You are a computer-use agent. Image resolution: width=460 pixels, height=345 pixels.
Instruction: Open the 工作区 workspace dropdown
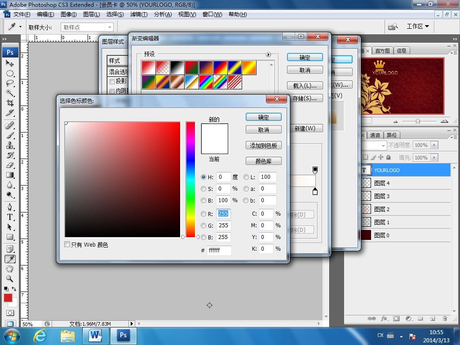(x=418, y=27)
